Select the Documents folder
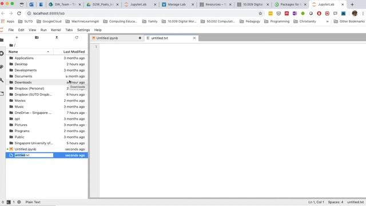Viewport: 366px width, 206px height. pos(47,76)
